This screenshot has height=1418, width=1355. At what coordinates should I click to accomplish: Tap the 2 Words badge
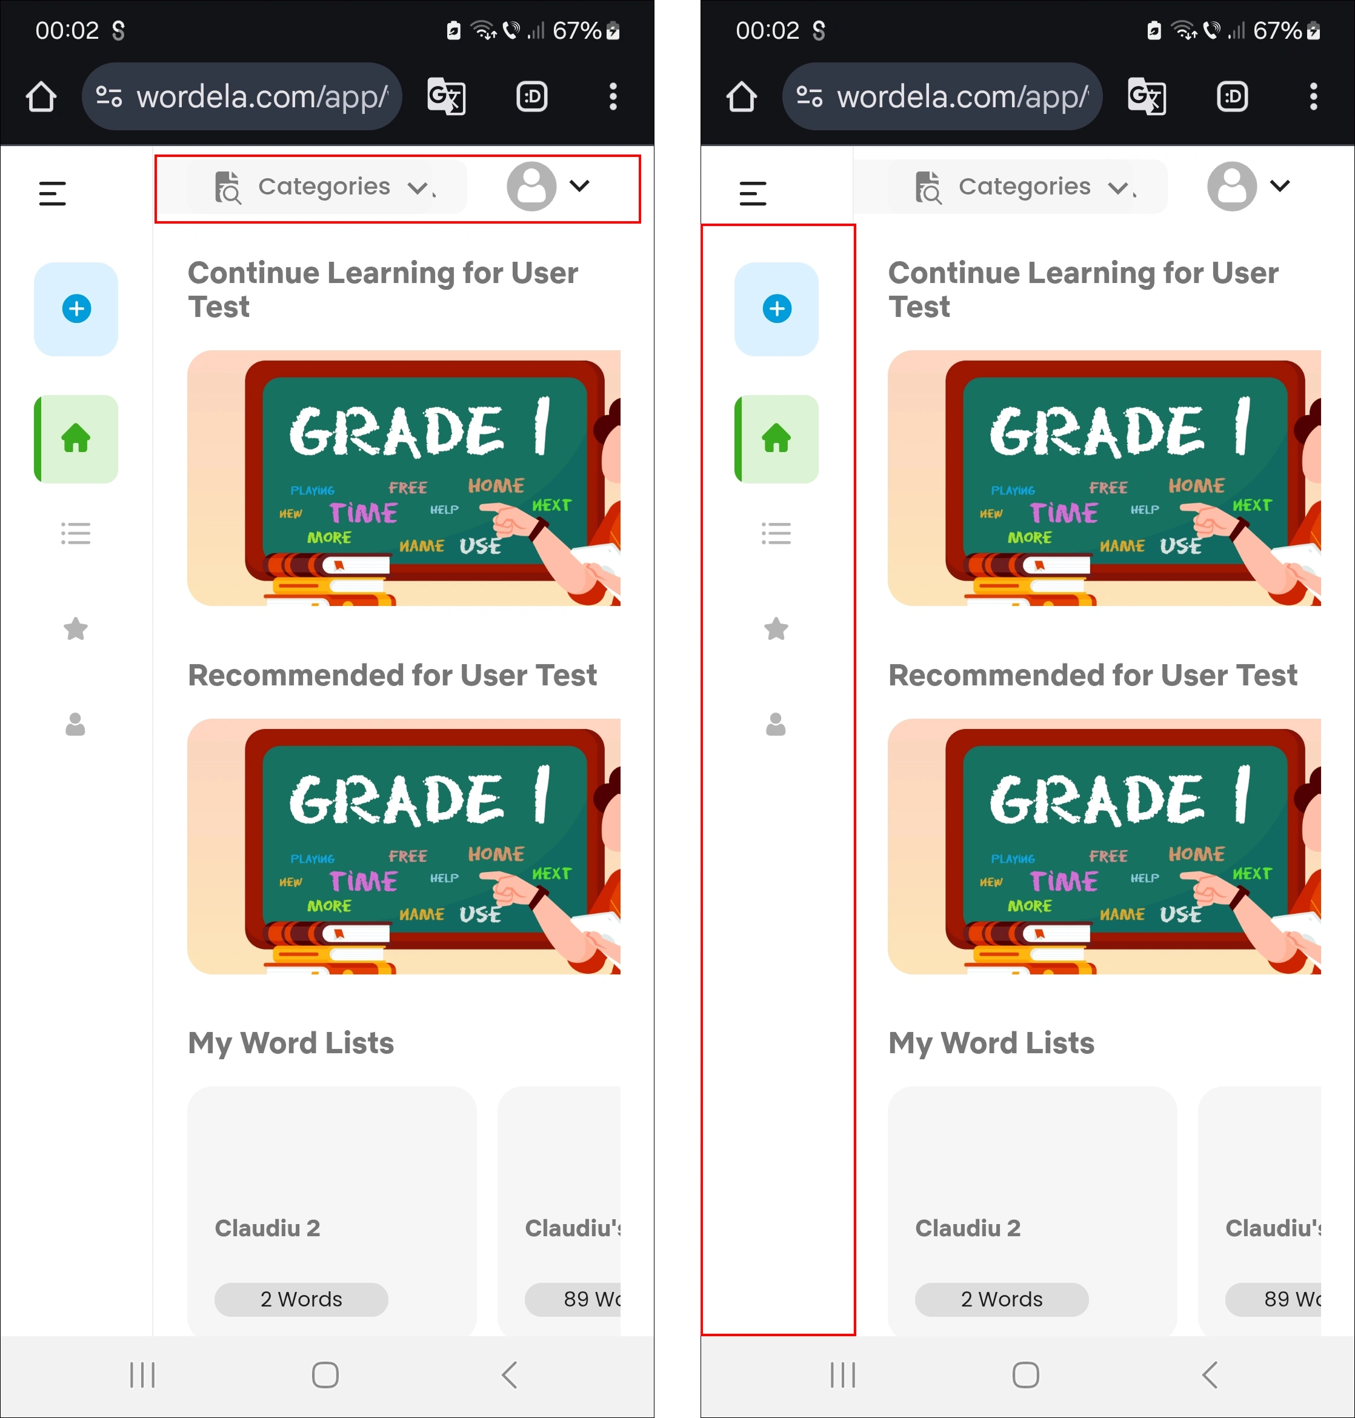pos(301,1299)
